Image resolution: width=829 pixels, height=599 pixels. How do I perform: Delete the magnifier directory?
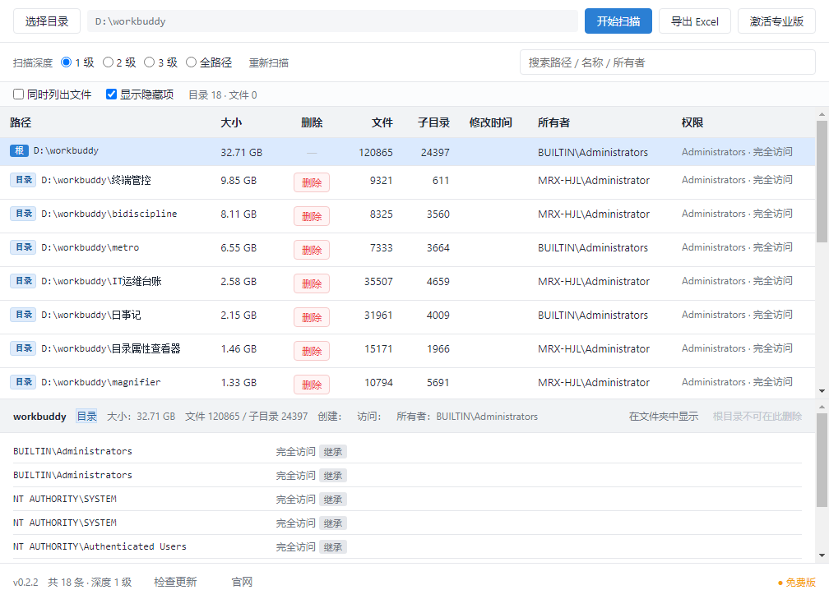point(312,385)
